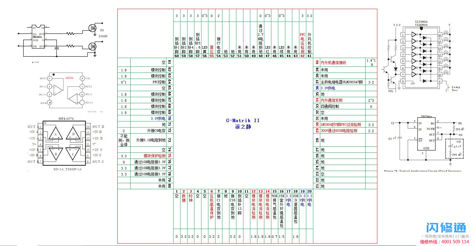The height and width of the screenshot is (246, 474).
Task: Click the 到插针1脚 pin 60 column
Action: [x=177, y=45]
